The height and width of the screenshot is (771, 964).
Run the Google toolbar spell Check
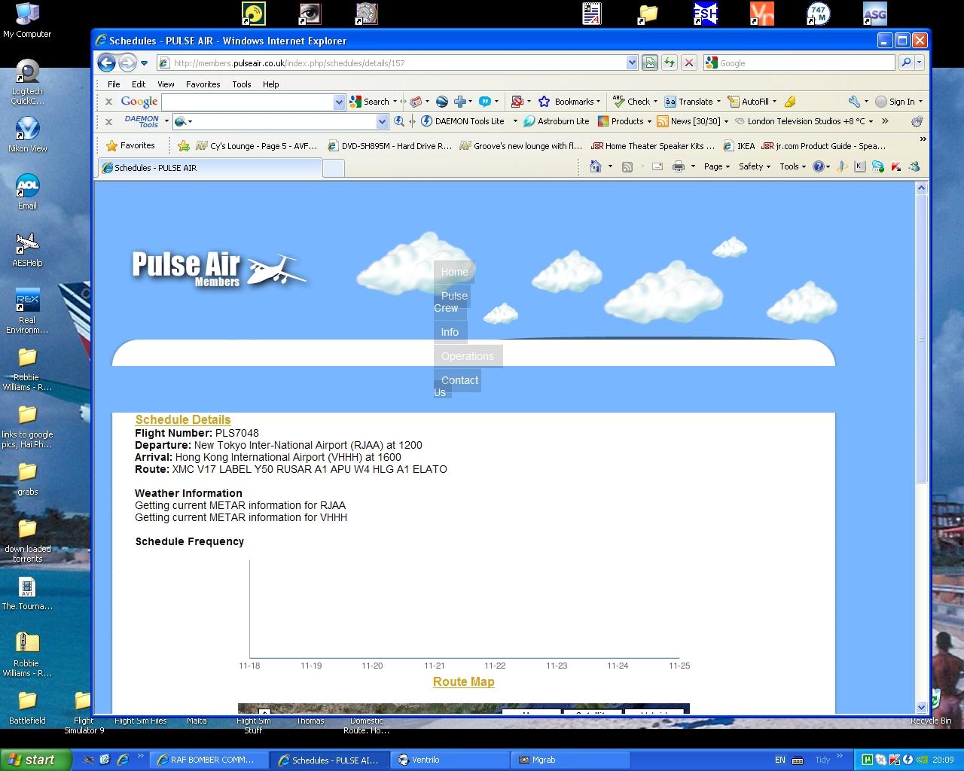[634, 102]
